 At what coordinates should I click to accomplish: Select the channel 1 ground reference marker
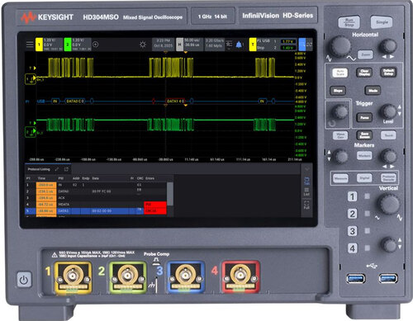point(31,79)
